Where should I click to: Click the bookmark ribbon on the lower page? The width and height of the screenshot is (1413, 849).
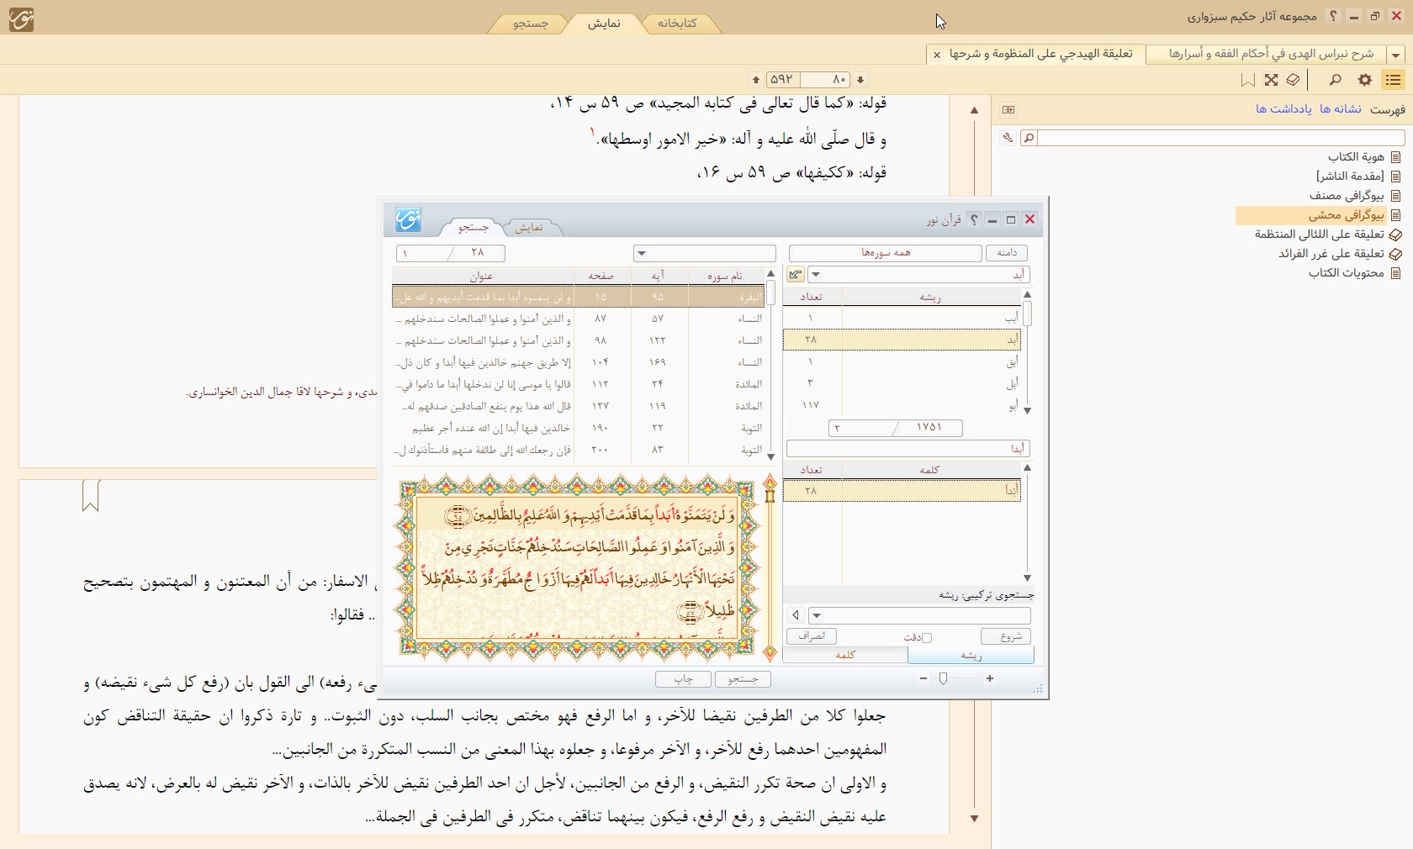pos(91,495)
